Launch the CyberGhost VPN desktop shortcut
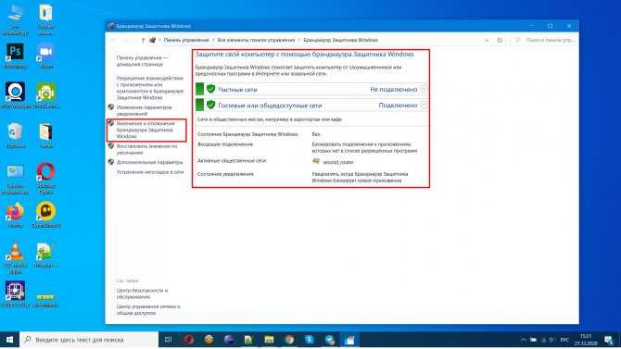Screen dimensions: 621x349 46,215
